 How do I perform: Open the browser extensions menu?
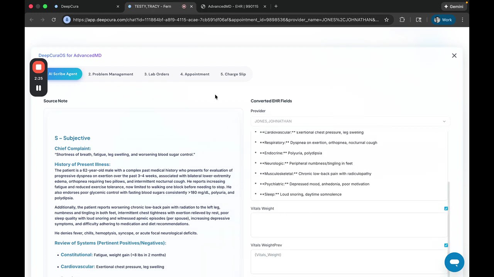click(402, 20)
